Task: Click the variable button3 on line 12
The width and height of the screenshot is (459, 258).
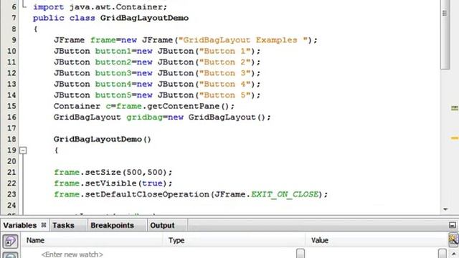Action: (113, 73)
